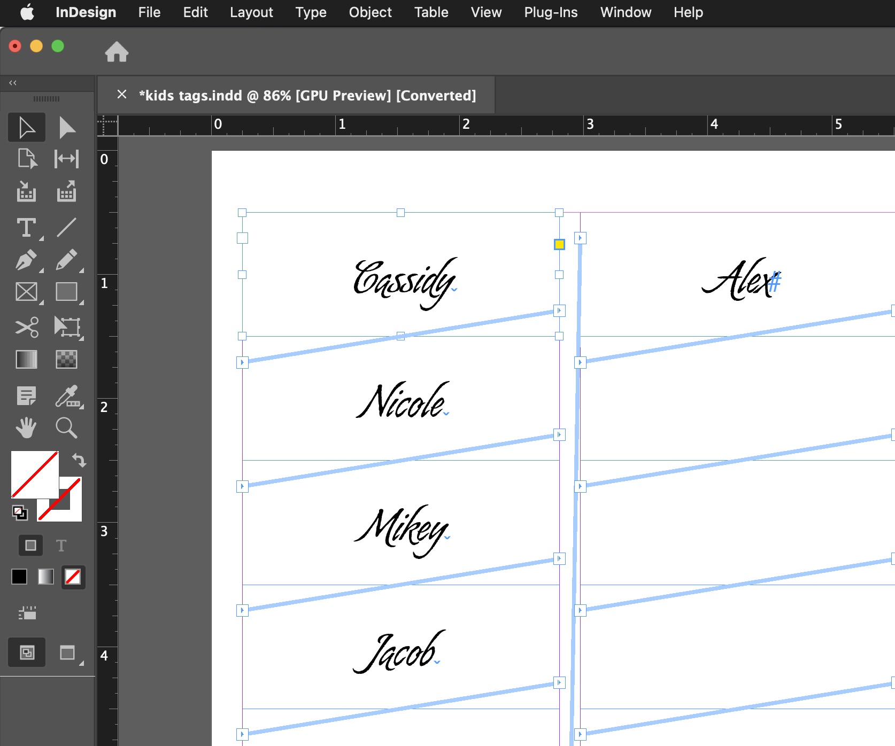Collapse the tools panel sidebar
The width and height of the screenshot is (895, 746).
(12, 82)
